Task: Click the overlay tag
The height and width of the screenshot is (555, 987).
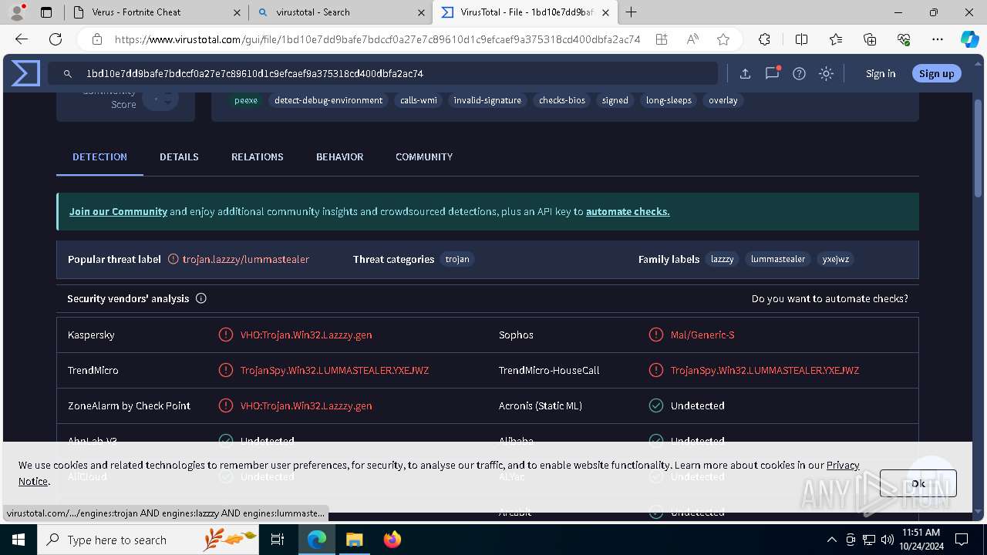Action: coord(723,100)
